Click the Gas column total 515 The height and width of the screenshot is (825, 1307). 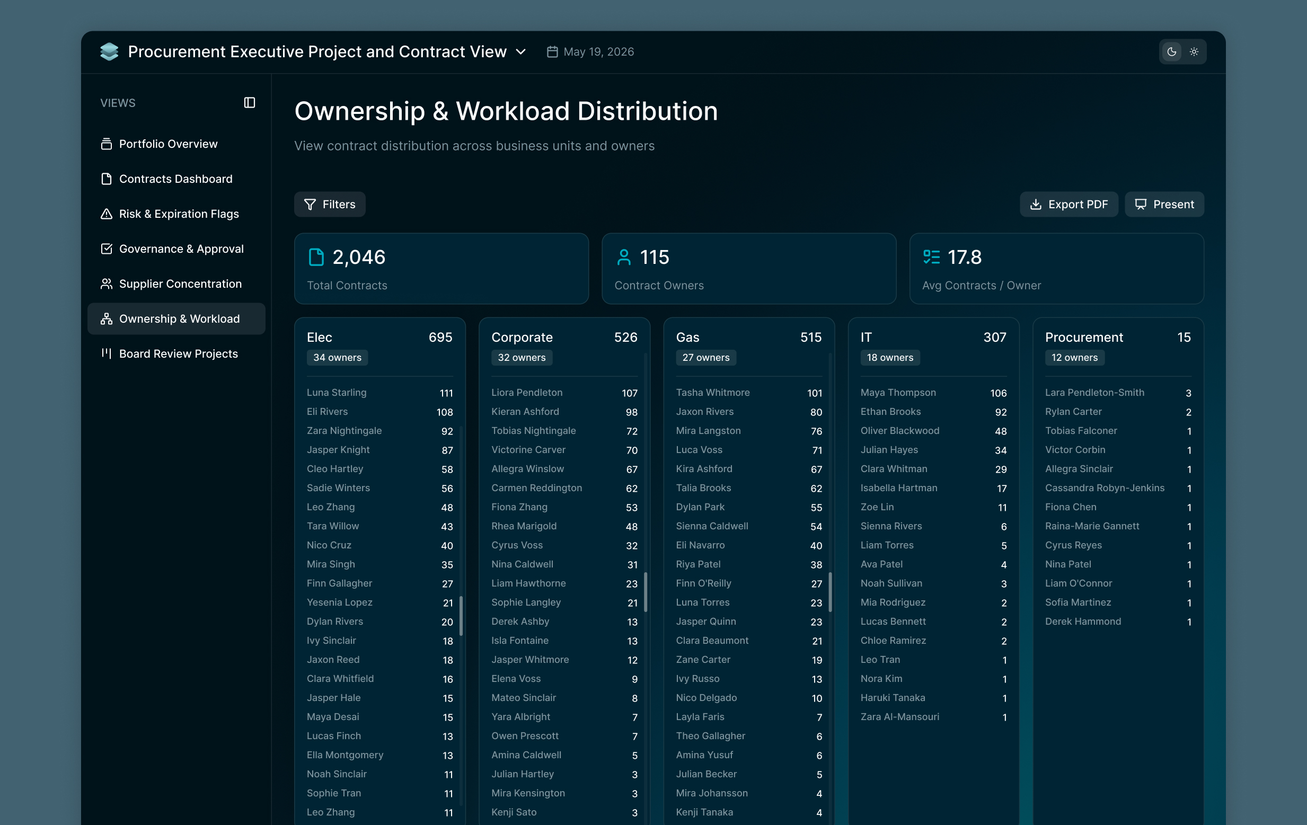coord(810,337)
